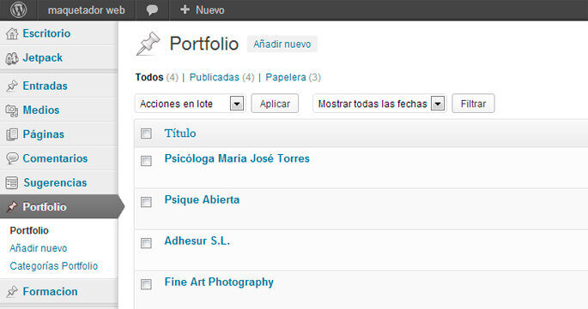588x309 pixels.
Task: Open the comments bubble in admin bar
Action: point(152,10)
